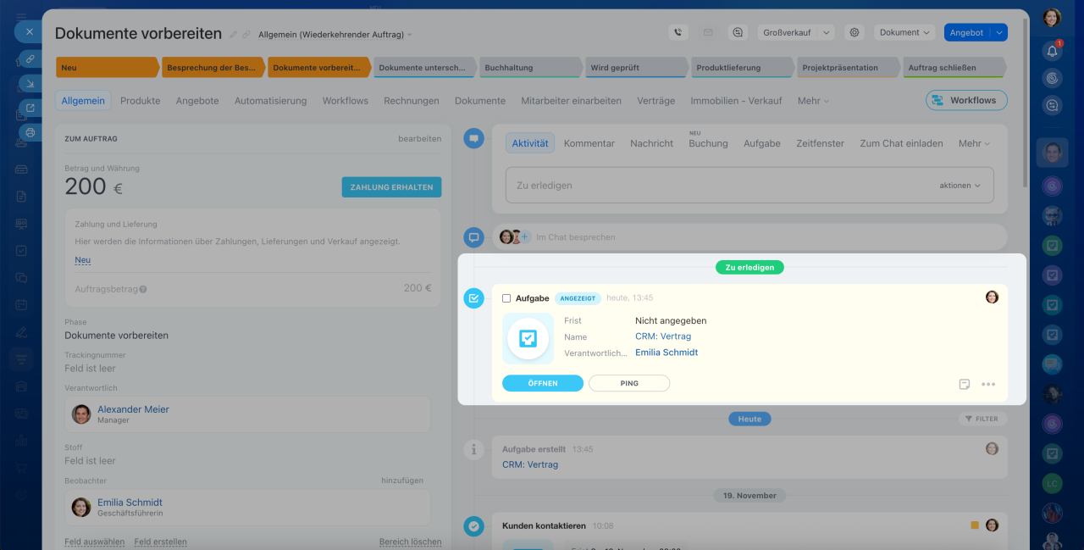Viewport: 1084px width, 550px height.
Task: Click the phone call icon in header
Action: pyautogui.click(x=677, y=32)
